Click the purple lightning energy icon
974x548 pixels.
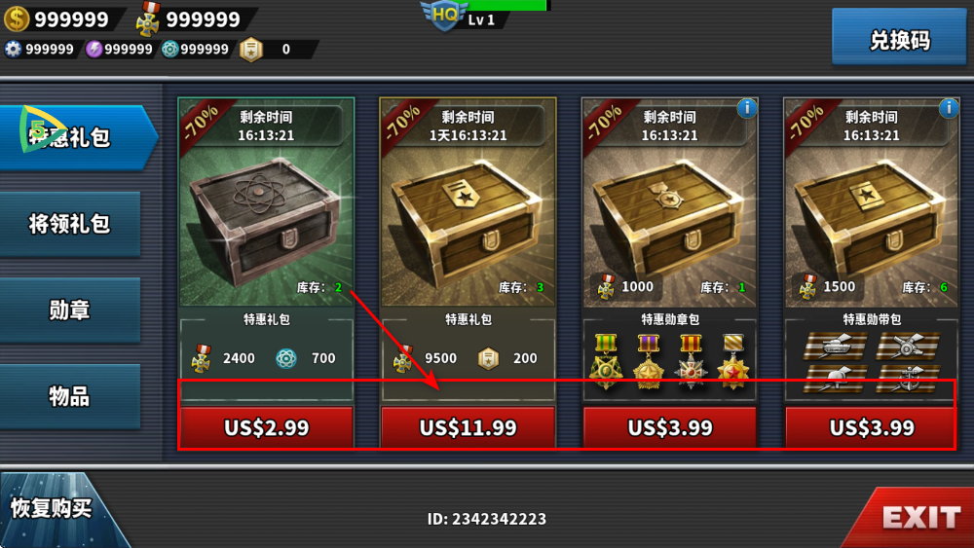[94, 49]
